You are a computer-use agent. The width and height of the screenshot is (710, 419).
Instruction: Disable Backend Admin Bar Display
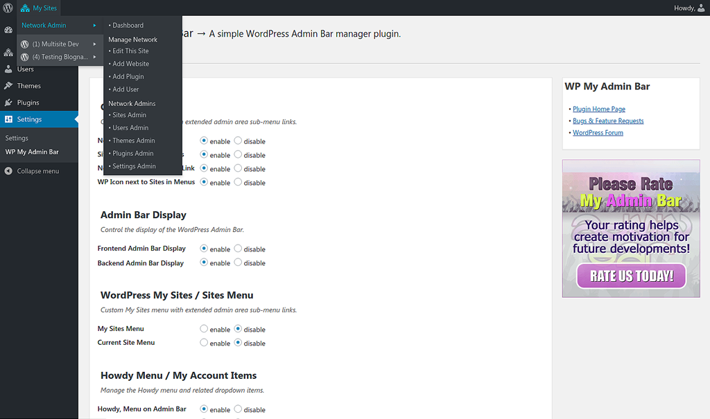(238, 262)
